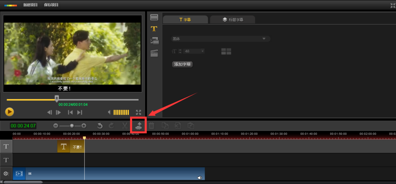Select the xx video clip on the timeline

click(108, 174)
